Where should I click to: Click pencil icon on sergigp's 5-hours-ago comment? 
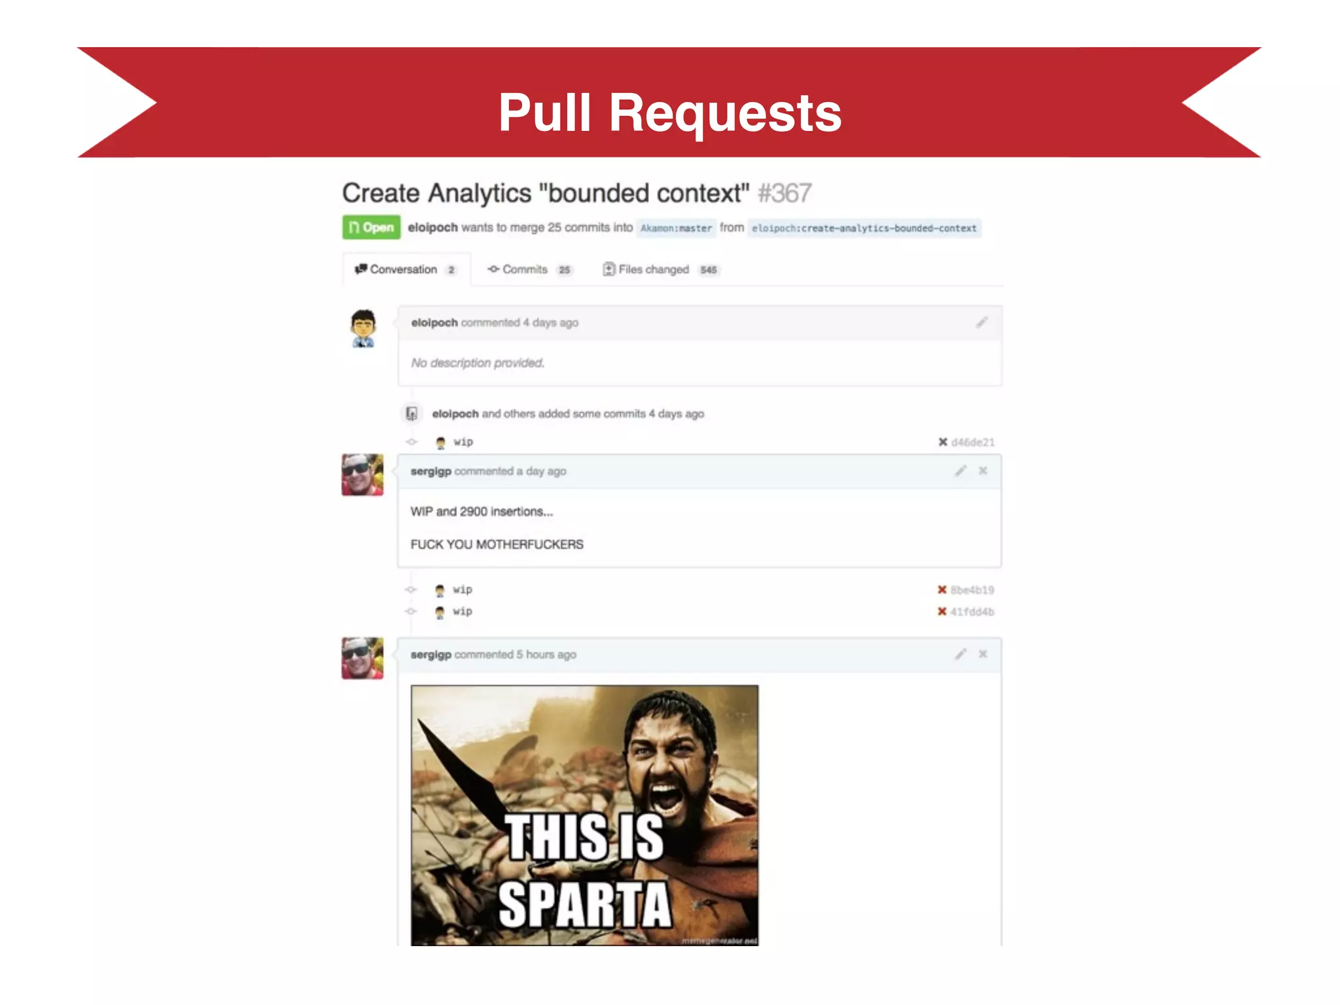[x=961, y=654]
